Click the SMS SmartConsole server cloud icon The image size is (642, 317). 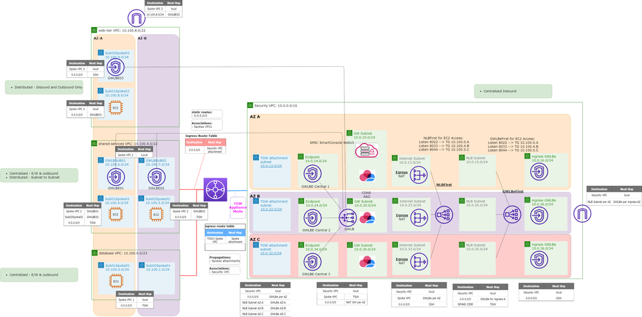point(366,150)
